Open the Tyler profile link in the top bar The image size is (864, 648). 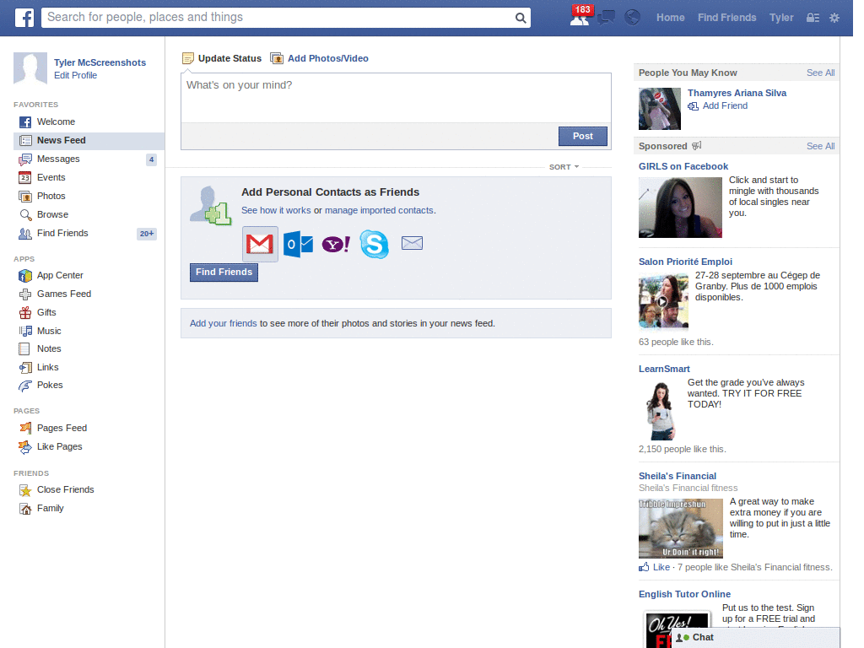tap(781, 18)
